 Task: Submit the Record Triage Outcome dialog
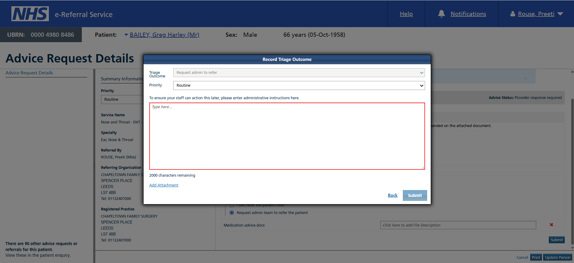click(x=415, y=195)
